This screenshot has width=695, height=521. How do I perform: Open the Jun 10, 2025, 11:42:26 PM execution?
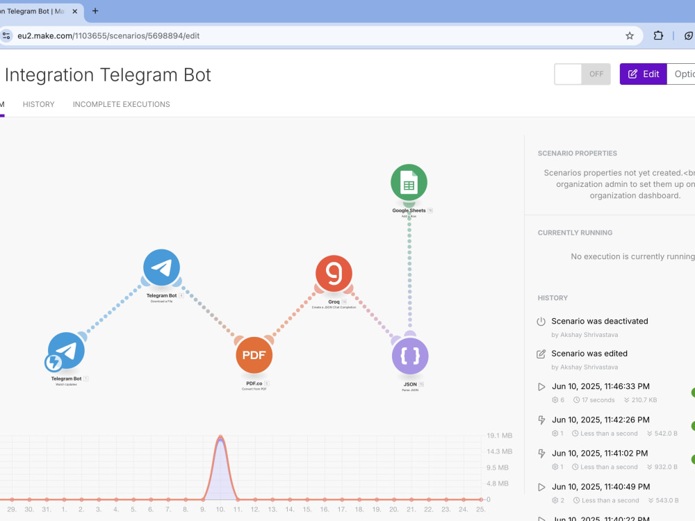(600, 420)
